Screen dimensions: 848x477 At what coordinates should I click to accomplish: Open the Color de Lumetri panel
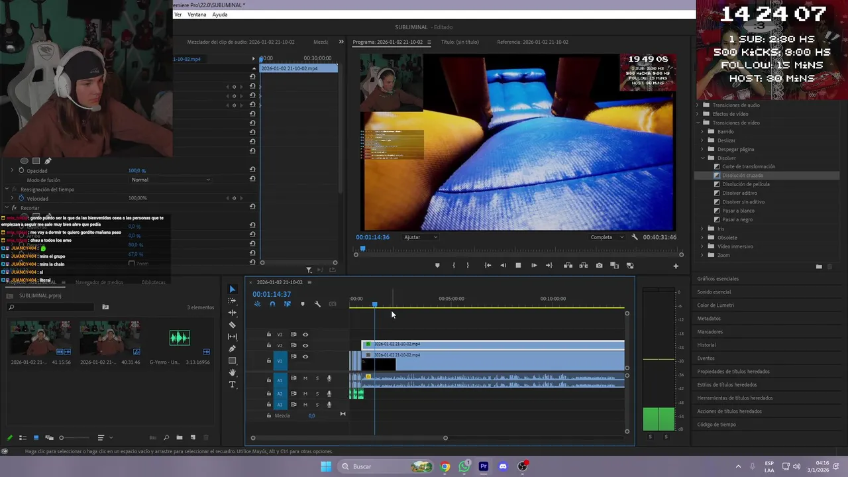715,305
